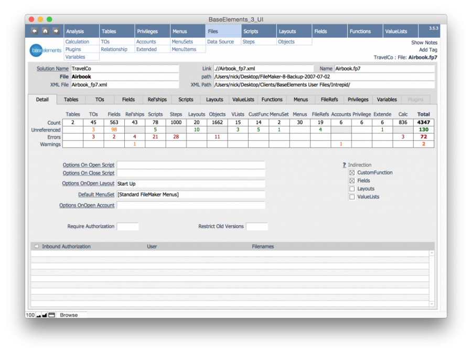472x354 pixels.
Task: Click the BaseElements logo
Action: [46, 50]
